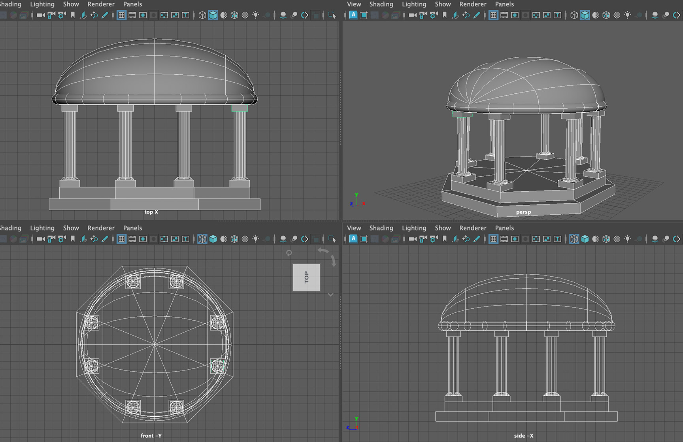Toggle wireframe display mode in the persp viewport

[x=574, y=15]
